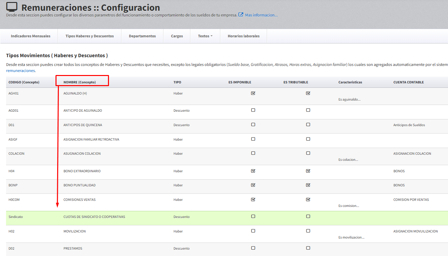Open the Horarios laborales tab
This screenshot has height=256, width=448.
pyautogui.click(x=244, y=36)
